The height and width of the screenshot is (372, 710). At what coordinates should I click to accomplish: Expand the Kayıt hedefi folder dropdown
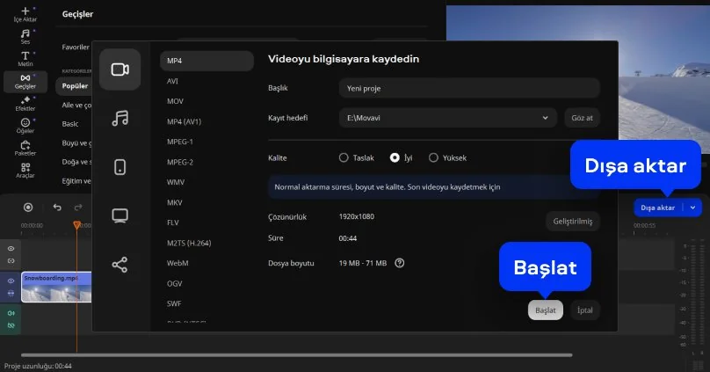click(x=545, y=118)
